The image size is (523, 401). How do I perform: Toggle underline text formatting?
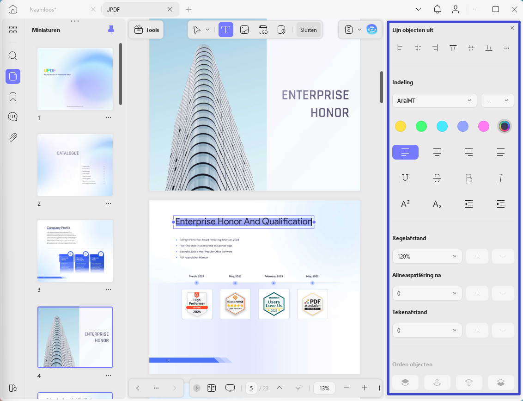(405, 178)
